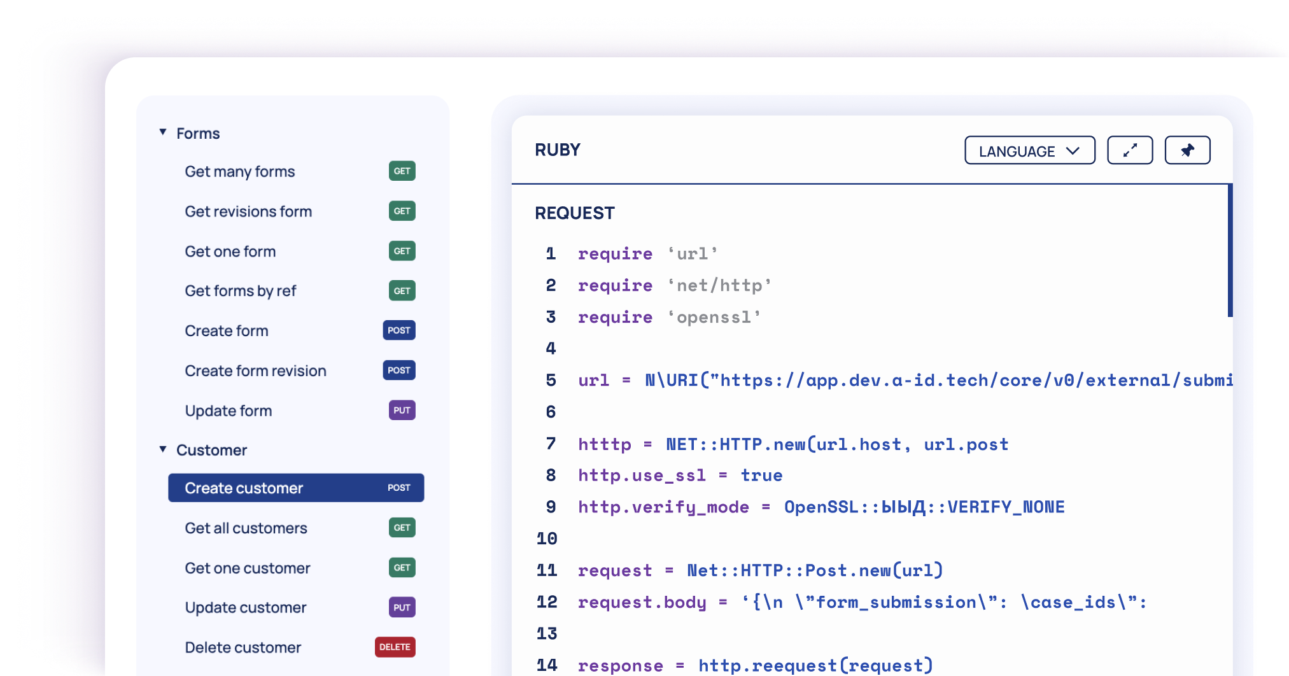Click code line 7 NET::HTTP.new
The width and height of the screenshot is (1289, 676).
coord(793,444)
